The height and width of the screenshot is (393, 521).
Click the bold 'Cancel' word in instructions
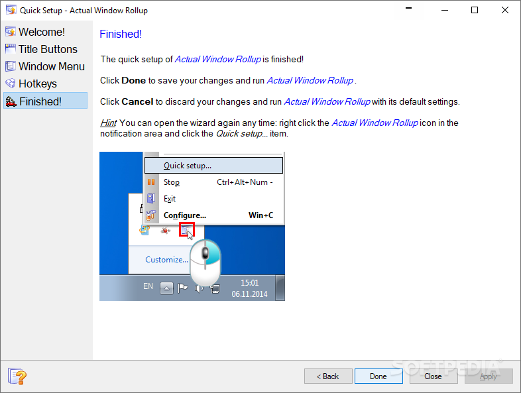coord(137,101)
